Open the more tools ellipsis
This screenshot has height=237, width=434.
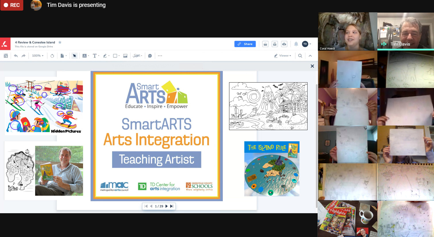click(160, 56)
